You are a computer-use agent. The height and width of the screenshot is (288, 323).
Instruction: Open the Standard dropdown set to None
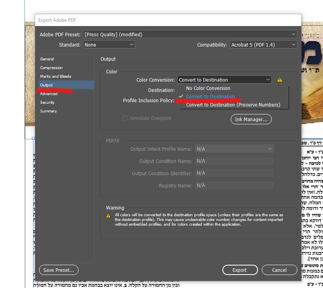(109, 45)
